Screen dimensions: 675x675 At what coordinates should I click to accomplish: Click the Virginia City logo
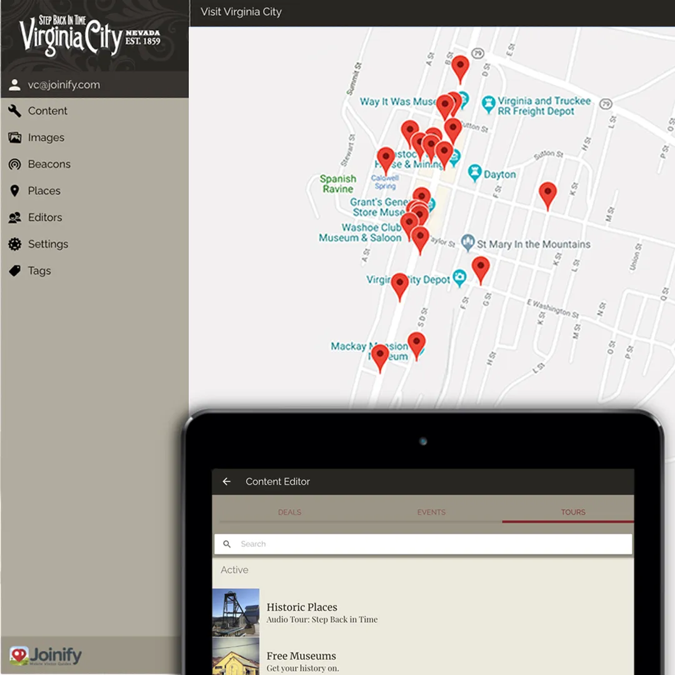pos(89,36)
